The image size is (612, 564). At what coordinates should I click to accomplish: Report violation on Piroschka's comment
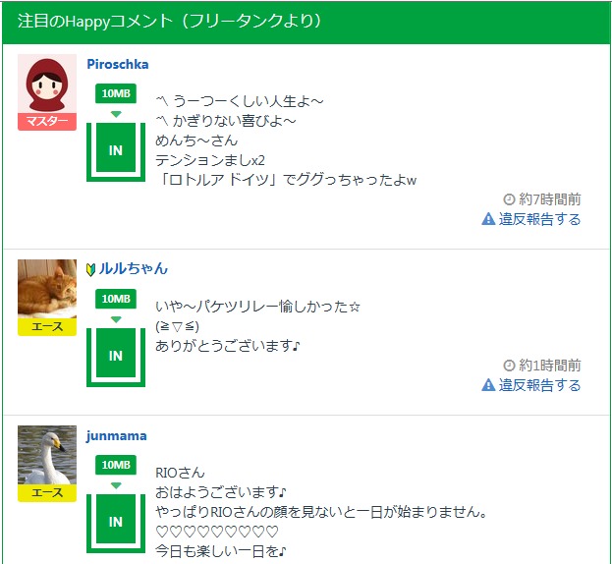pyautogui.click(x=539, y=219)
